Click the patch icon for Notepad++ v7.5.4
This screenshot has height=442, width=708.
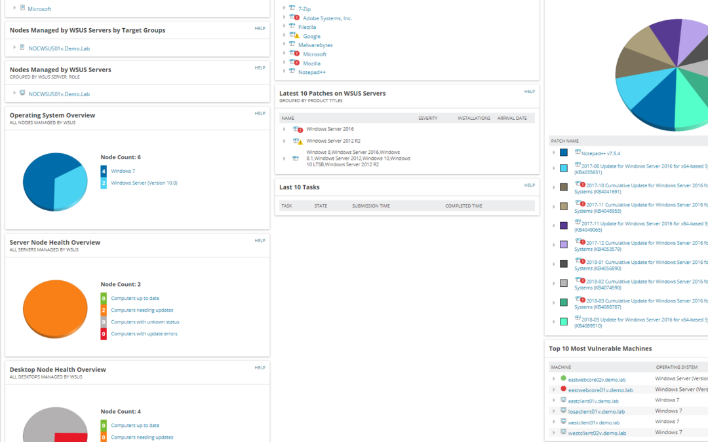click(578, 153)
